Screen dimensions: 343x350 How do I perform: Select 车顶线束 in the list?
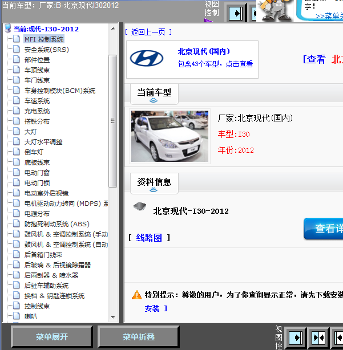(x=37, y=70)
